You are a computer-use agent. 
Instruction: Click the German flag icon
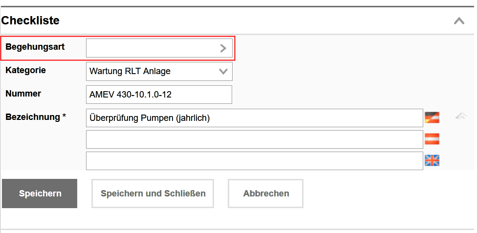click(x=432, y=117)
